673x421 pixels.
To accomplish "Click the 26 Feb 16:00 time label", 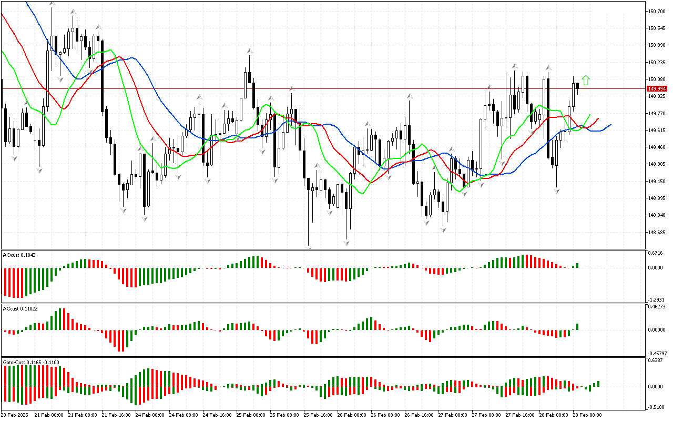I will click(419, 415).
